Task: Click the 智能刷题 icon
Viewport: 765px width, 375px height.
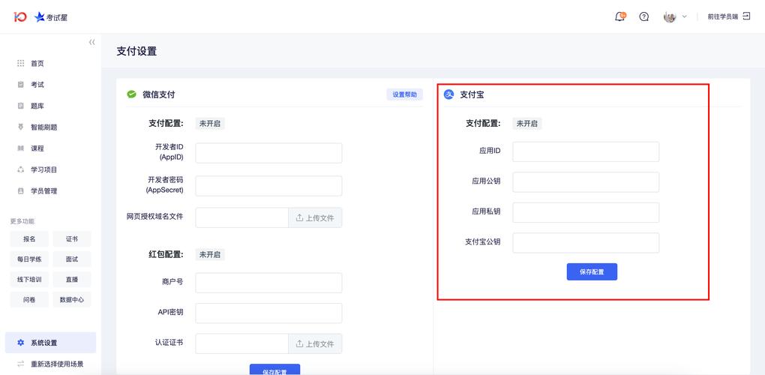Action: tap(20, 127)
